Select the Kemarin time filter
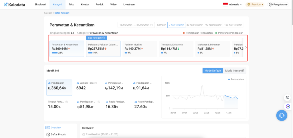Image resolution: width=293 pixels, height=138 pixels. point(162,25)
